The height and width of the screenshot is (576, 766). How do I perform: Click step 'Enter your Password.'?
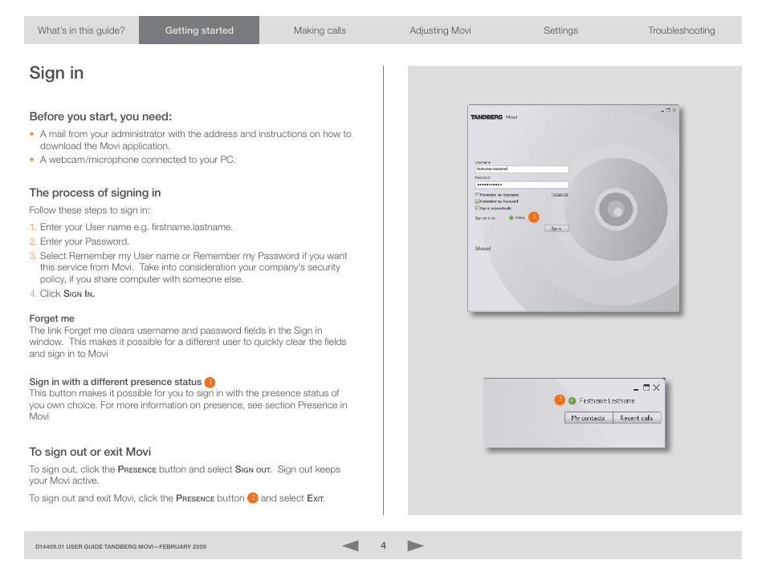84,241
